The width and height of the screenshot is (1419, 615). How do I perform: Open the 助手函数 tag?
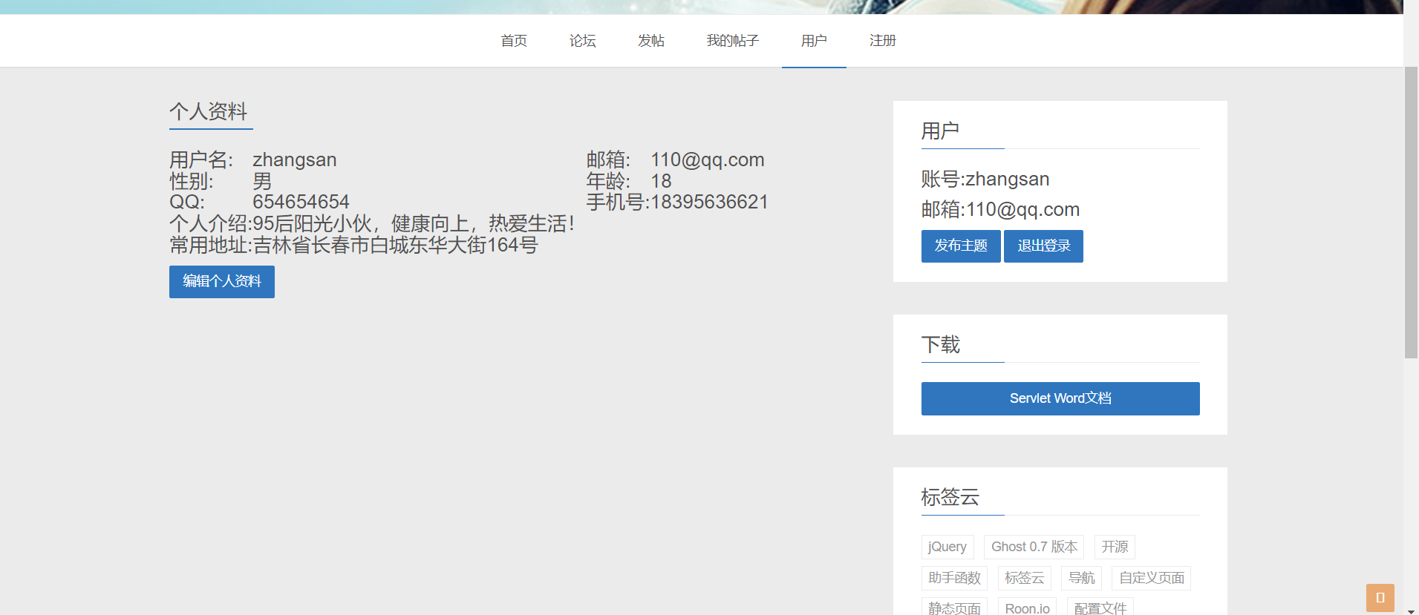954,578
